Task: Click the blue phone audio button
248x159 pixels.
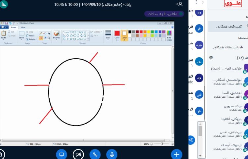Action: (95, 154)
